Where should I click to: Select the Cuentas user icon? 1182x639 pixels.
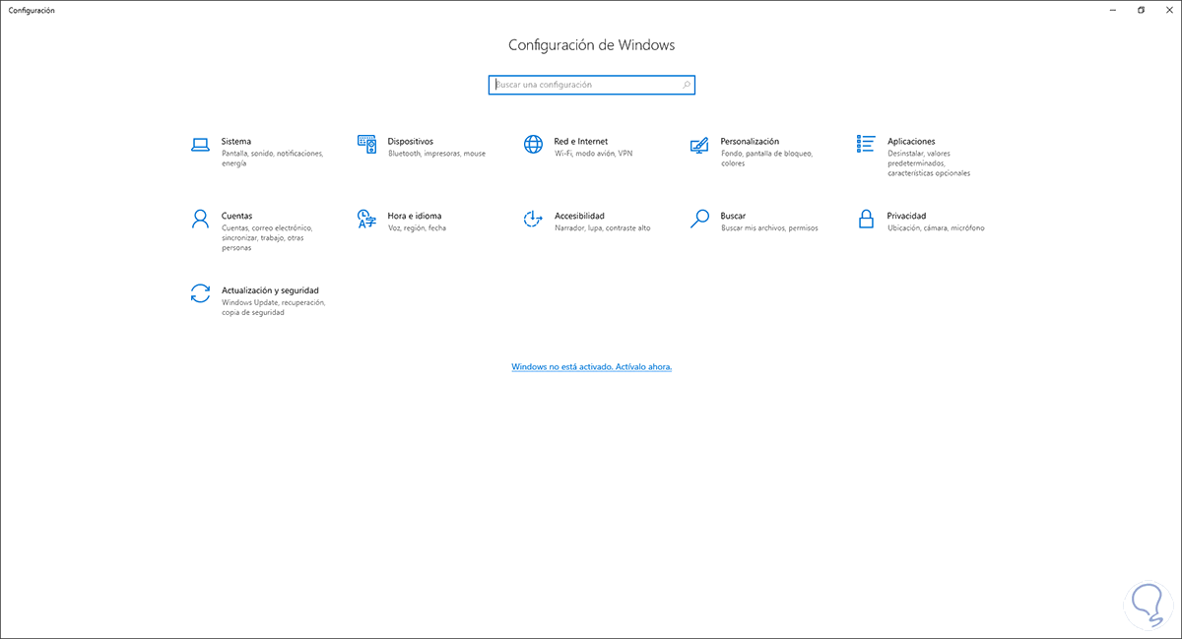tap(200, 219)
